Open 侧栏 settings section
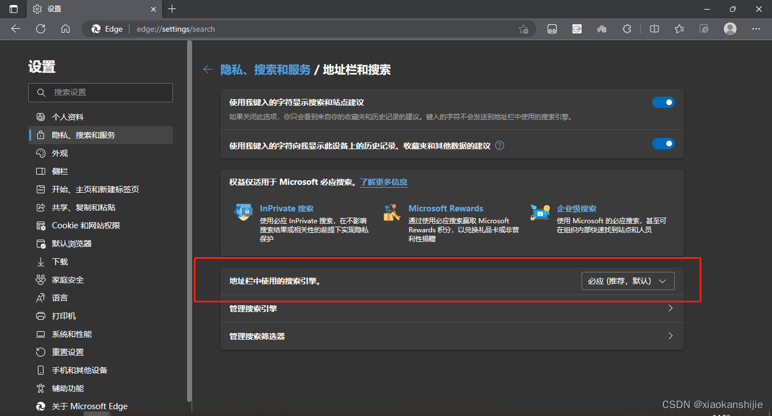The height and width of the screenshot is (416, 772). (101, 171)
